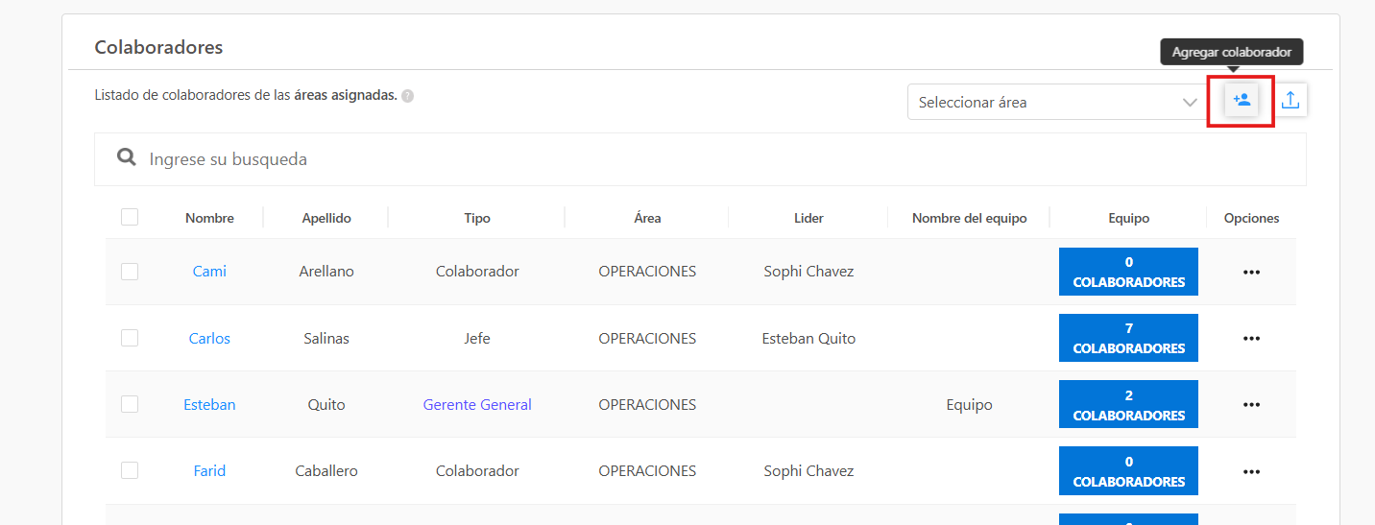Viewport: 1375px width, 525px height.
Task: Click the Esteban Quito leader cell
Action: coord(808,338)
